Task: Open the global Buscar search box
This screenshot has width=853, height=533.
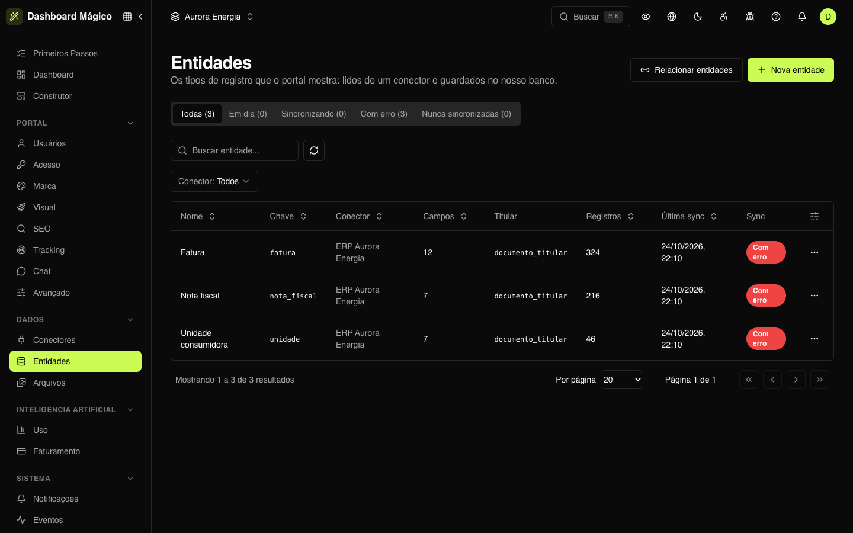Action: [x=591, y=17]
